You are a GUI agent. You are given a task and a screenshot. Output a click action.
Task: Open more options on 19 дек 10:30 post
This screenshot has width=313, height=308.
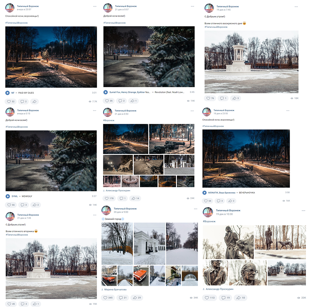304,211
